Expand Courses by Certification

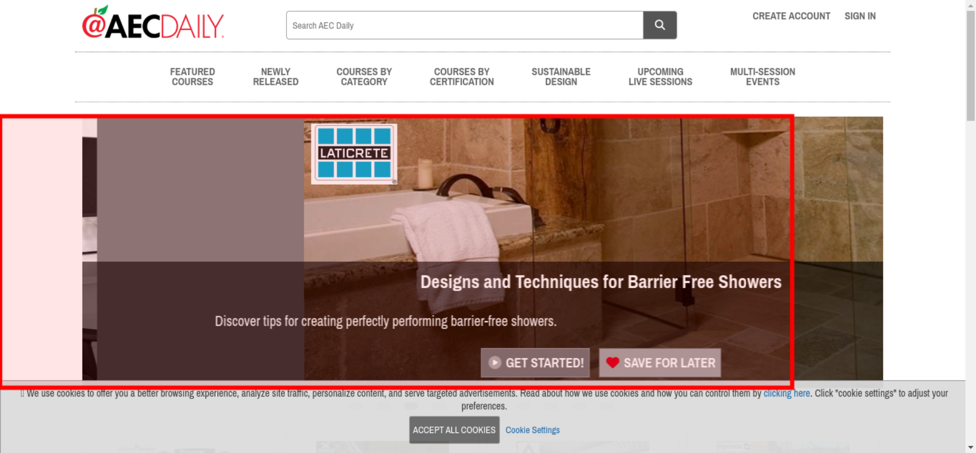point(462,77)
